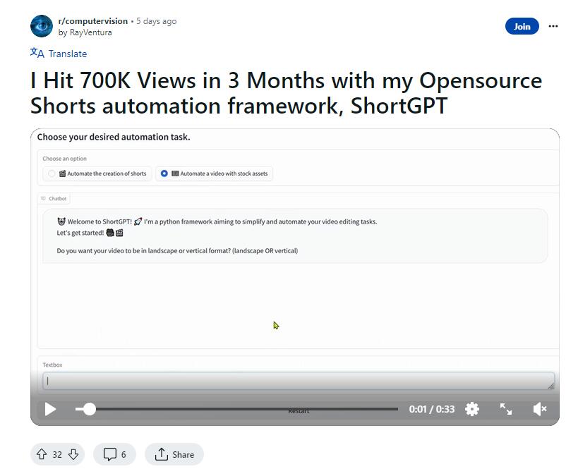The image size is (578, 469).
Task: Click the Chatbot tab label
Action: click(54, 199)
